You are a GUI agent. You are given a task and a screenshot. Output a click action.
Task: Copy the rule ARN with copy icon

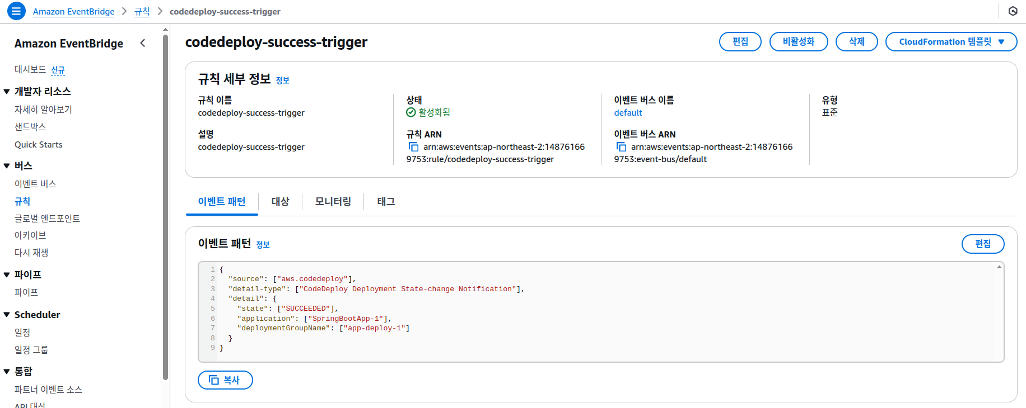point(413,147)
